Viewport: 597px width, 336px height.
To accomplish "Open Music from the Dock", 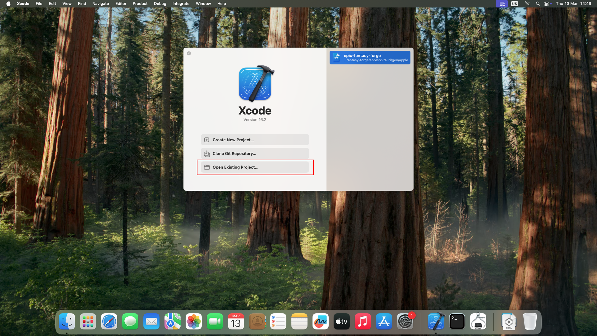I will coord(363,321).
